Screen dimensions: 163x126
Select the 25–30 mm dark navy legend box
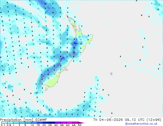(52, 123)
